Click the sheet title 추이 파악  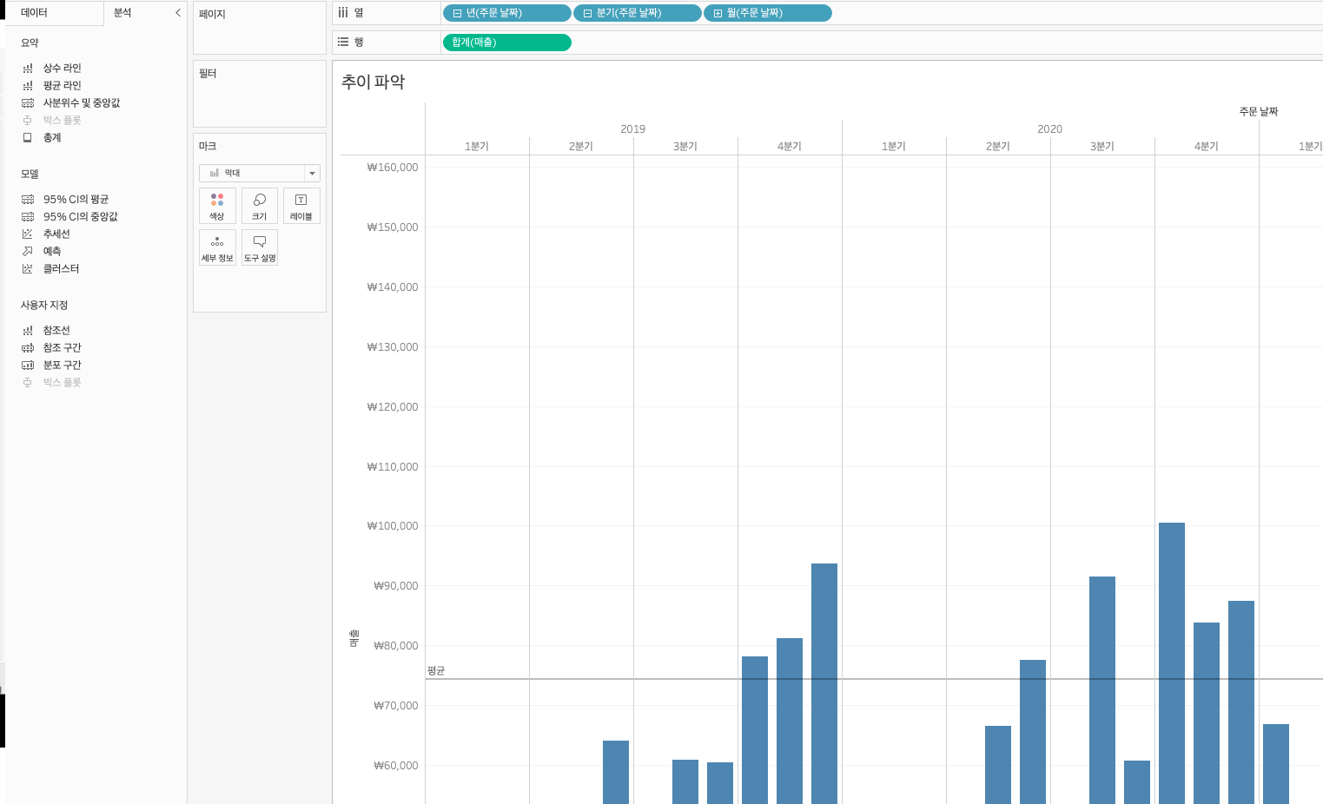(373, 82)
